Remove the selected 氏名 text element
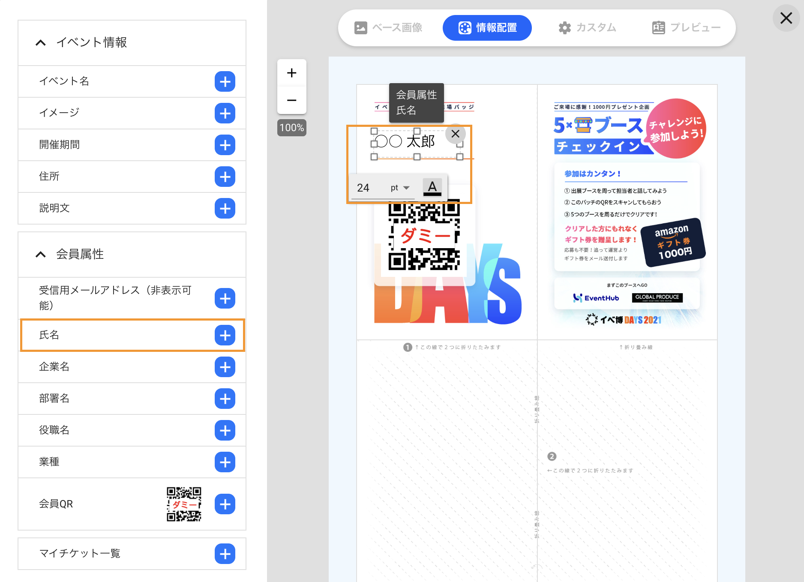804x582 pixels. (x=455, y=134)
